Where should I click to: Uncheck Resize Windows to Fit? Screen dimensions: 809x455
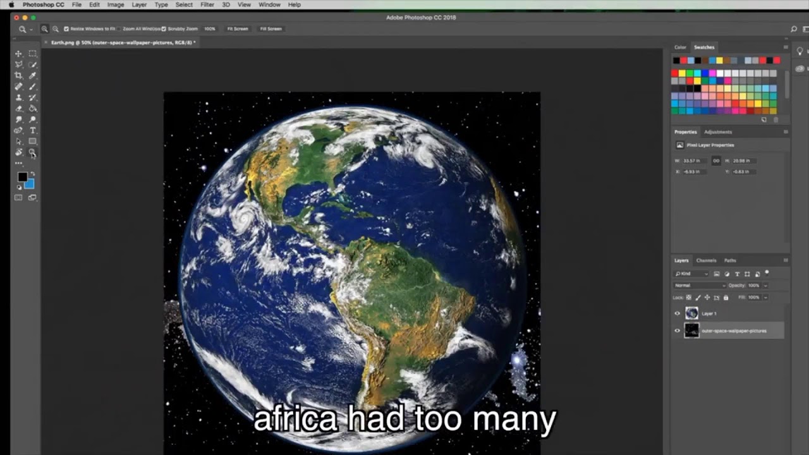tap(66, 29)
